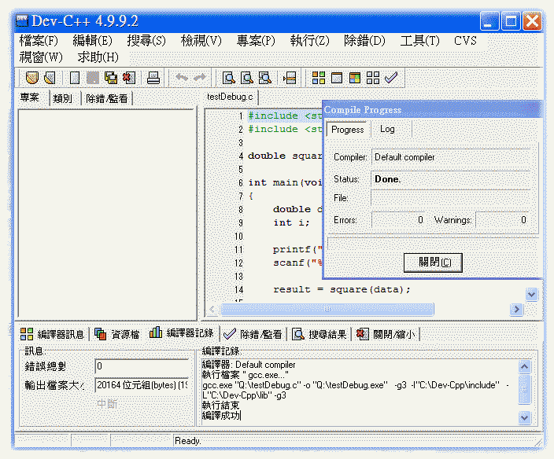The width and height of the screenshot is (554, 459).
Task: Click the compile log vertical scrollbar thumb
Action: click(525, 389)
